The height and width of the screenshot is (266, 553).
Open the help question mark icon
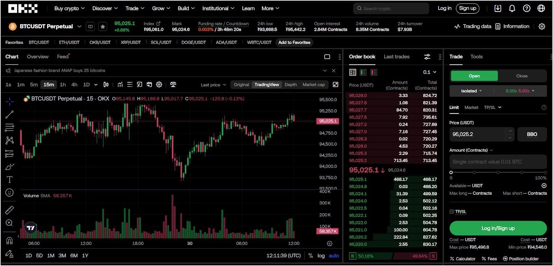point(527,8)
